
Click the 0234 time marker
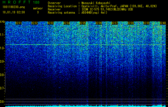[67, 23]
